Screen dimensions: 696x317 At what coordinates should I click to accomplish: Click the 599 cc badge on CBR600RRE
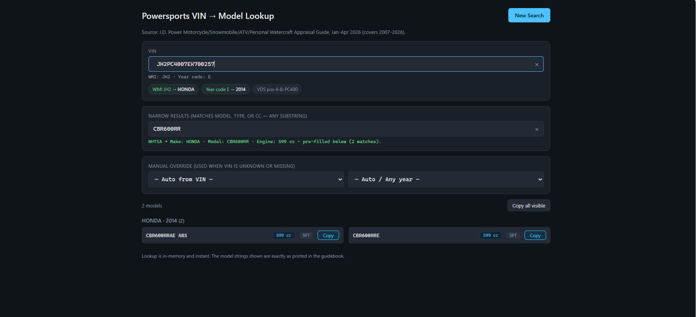coord(491,235)
